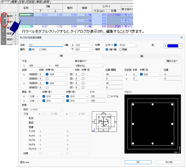Click 主筋 y 1段筋 位置・間隔 field showing 40
Screen dimensions: 186x168
coord(114,83)
